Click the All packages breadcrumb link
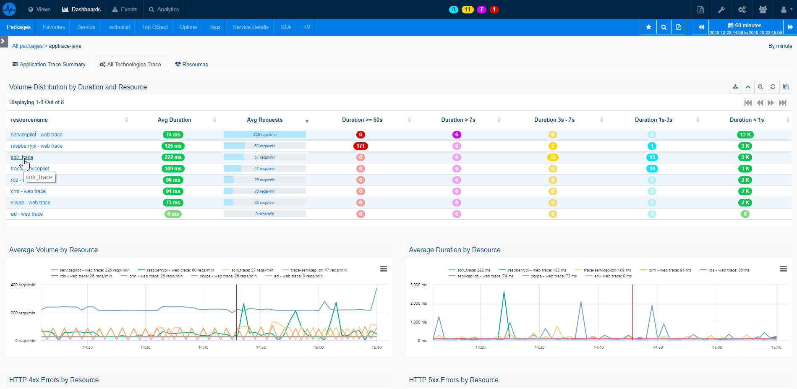The image size is (797, 389). (27, 46)
